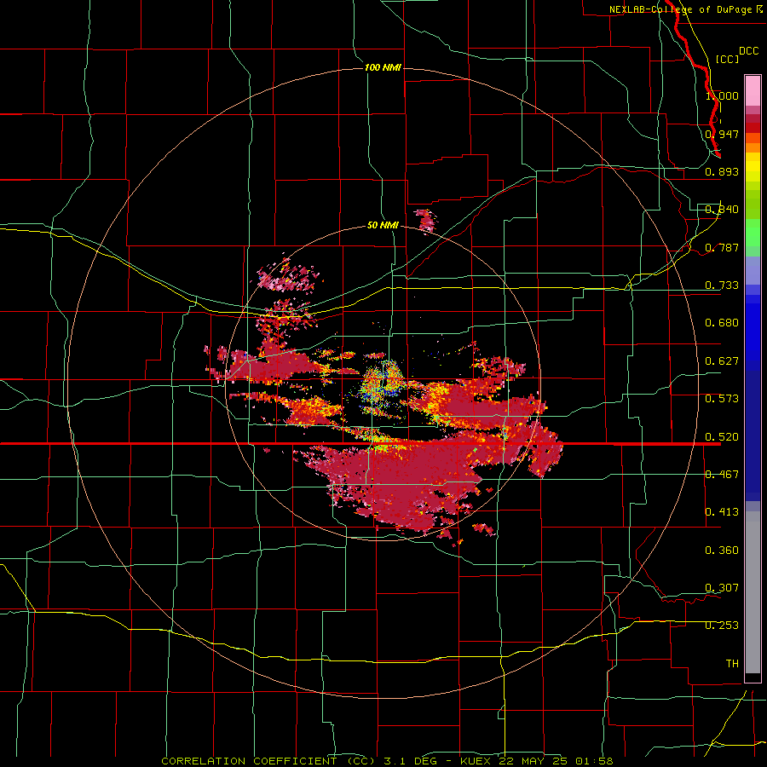Click the 22 MAY 25 date text
The height and width of the screenshot is (767, 767).
pos(533,761)
